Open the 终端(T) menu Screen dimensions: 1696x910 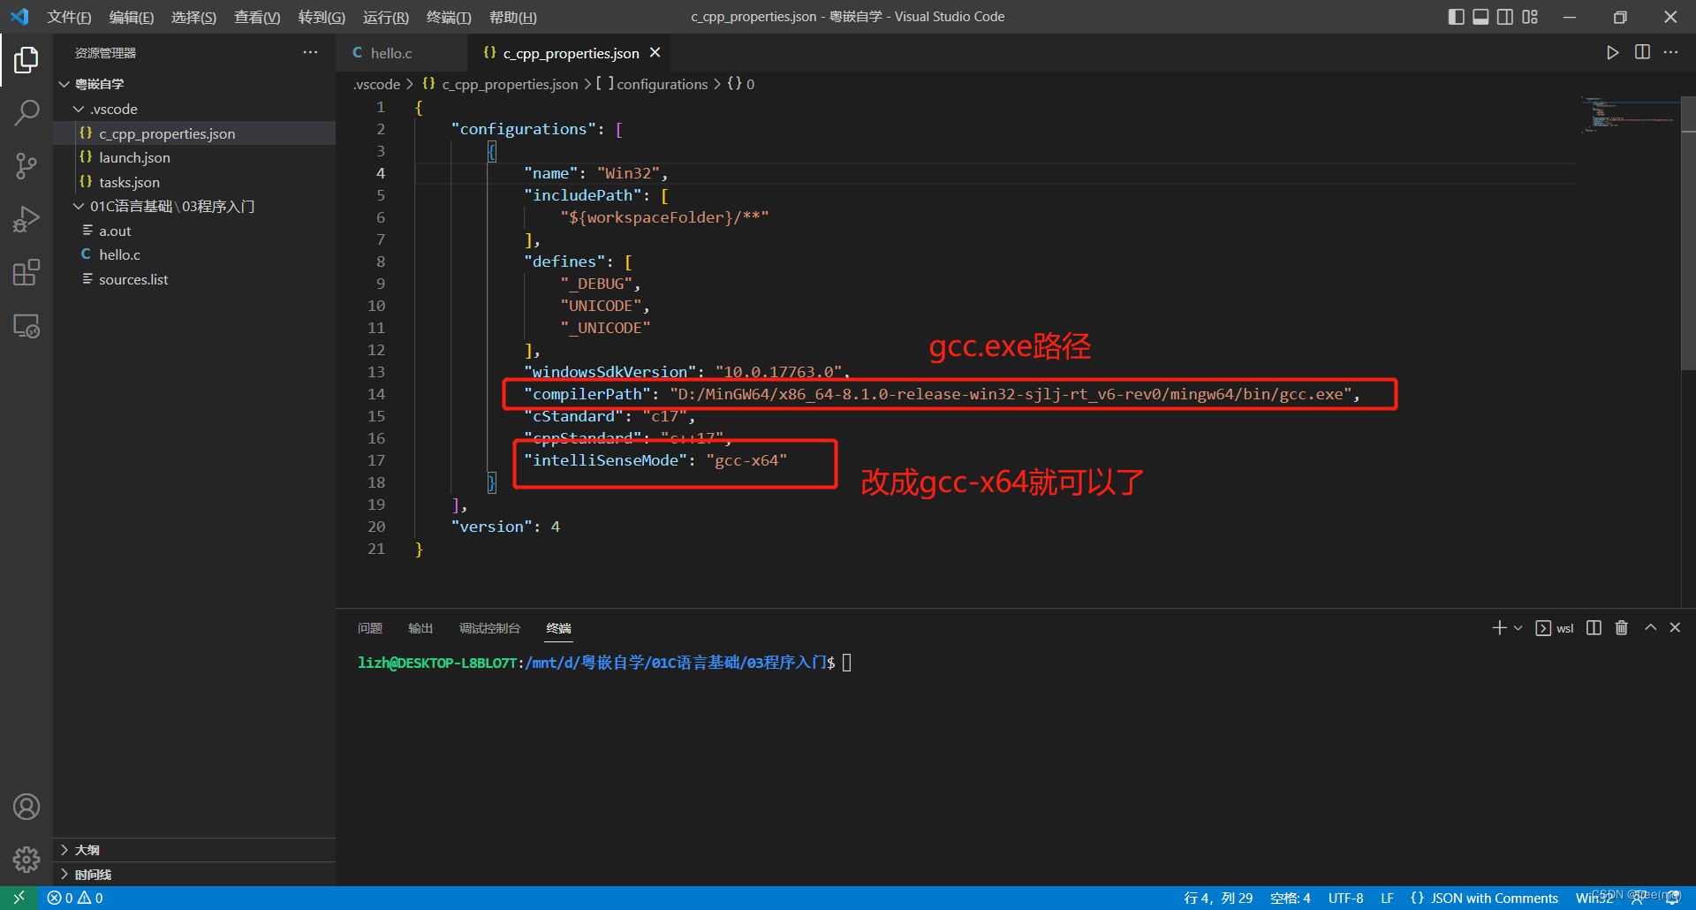pos(449,17)
